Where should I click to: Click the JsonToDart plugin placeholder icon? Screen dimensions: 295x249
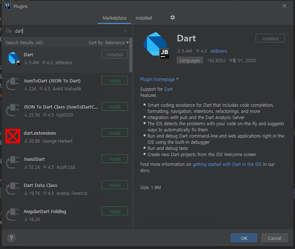pyautogui.click(x=13, y=84)
